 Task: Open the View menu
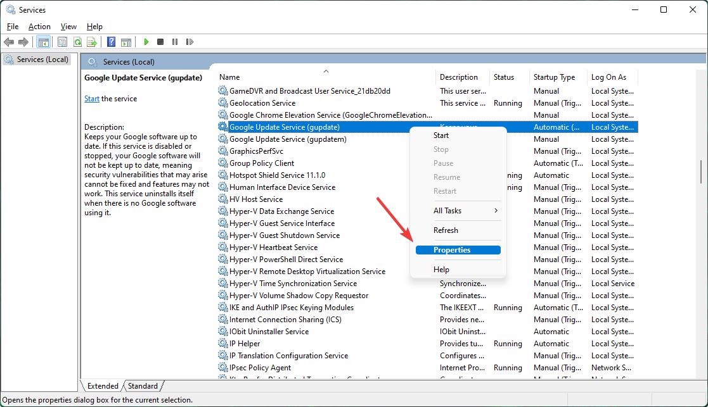click(68, 27)
